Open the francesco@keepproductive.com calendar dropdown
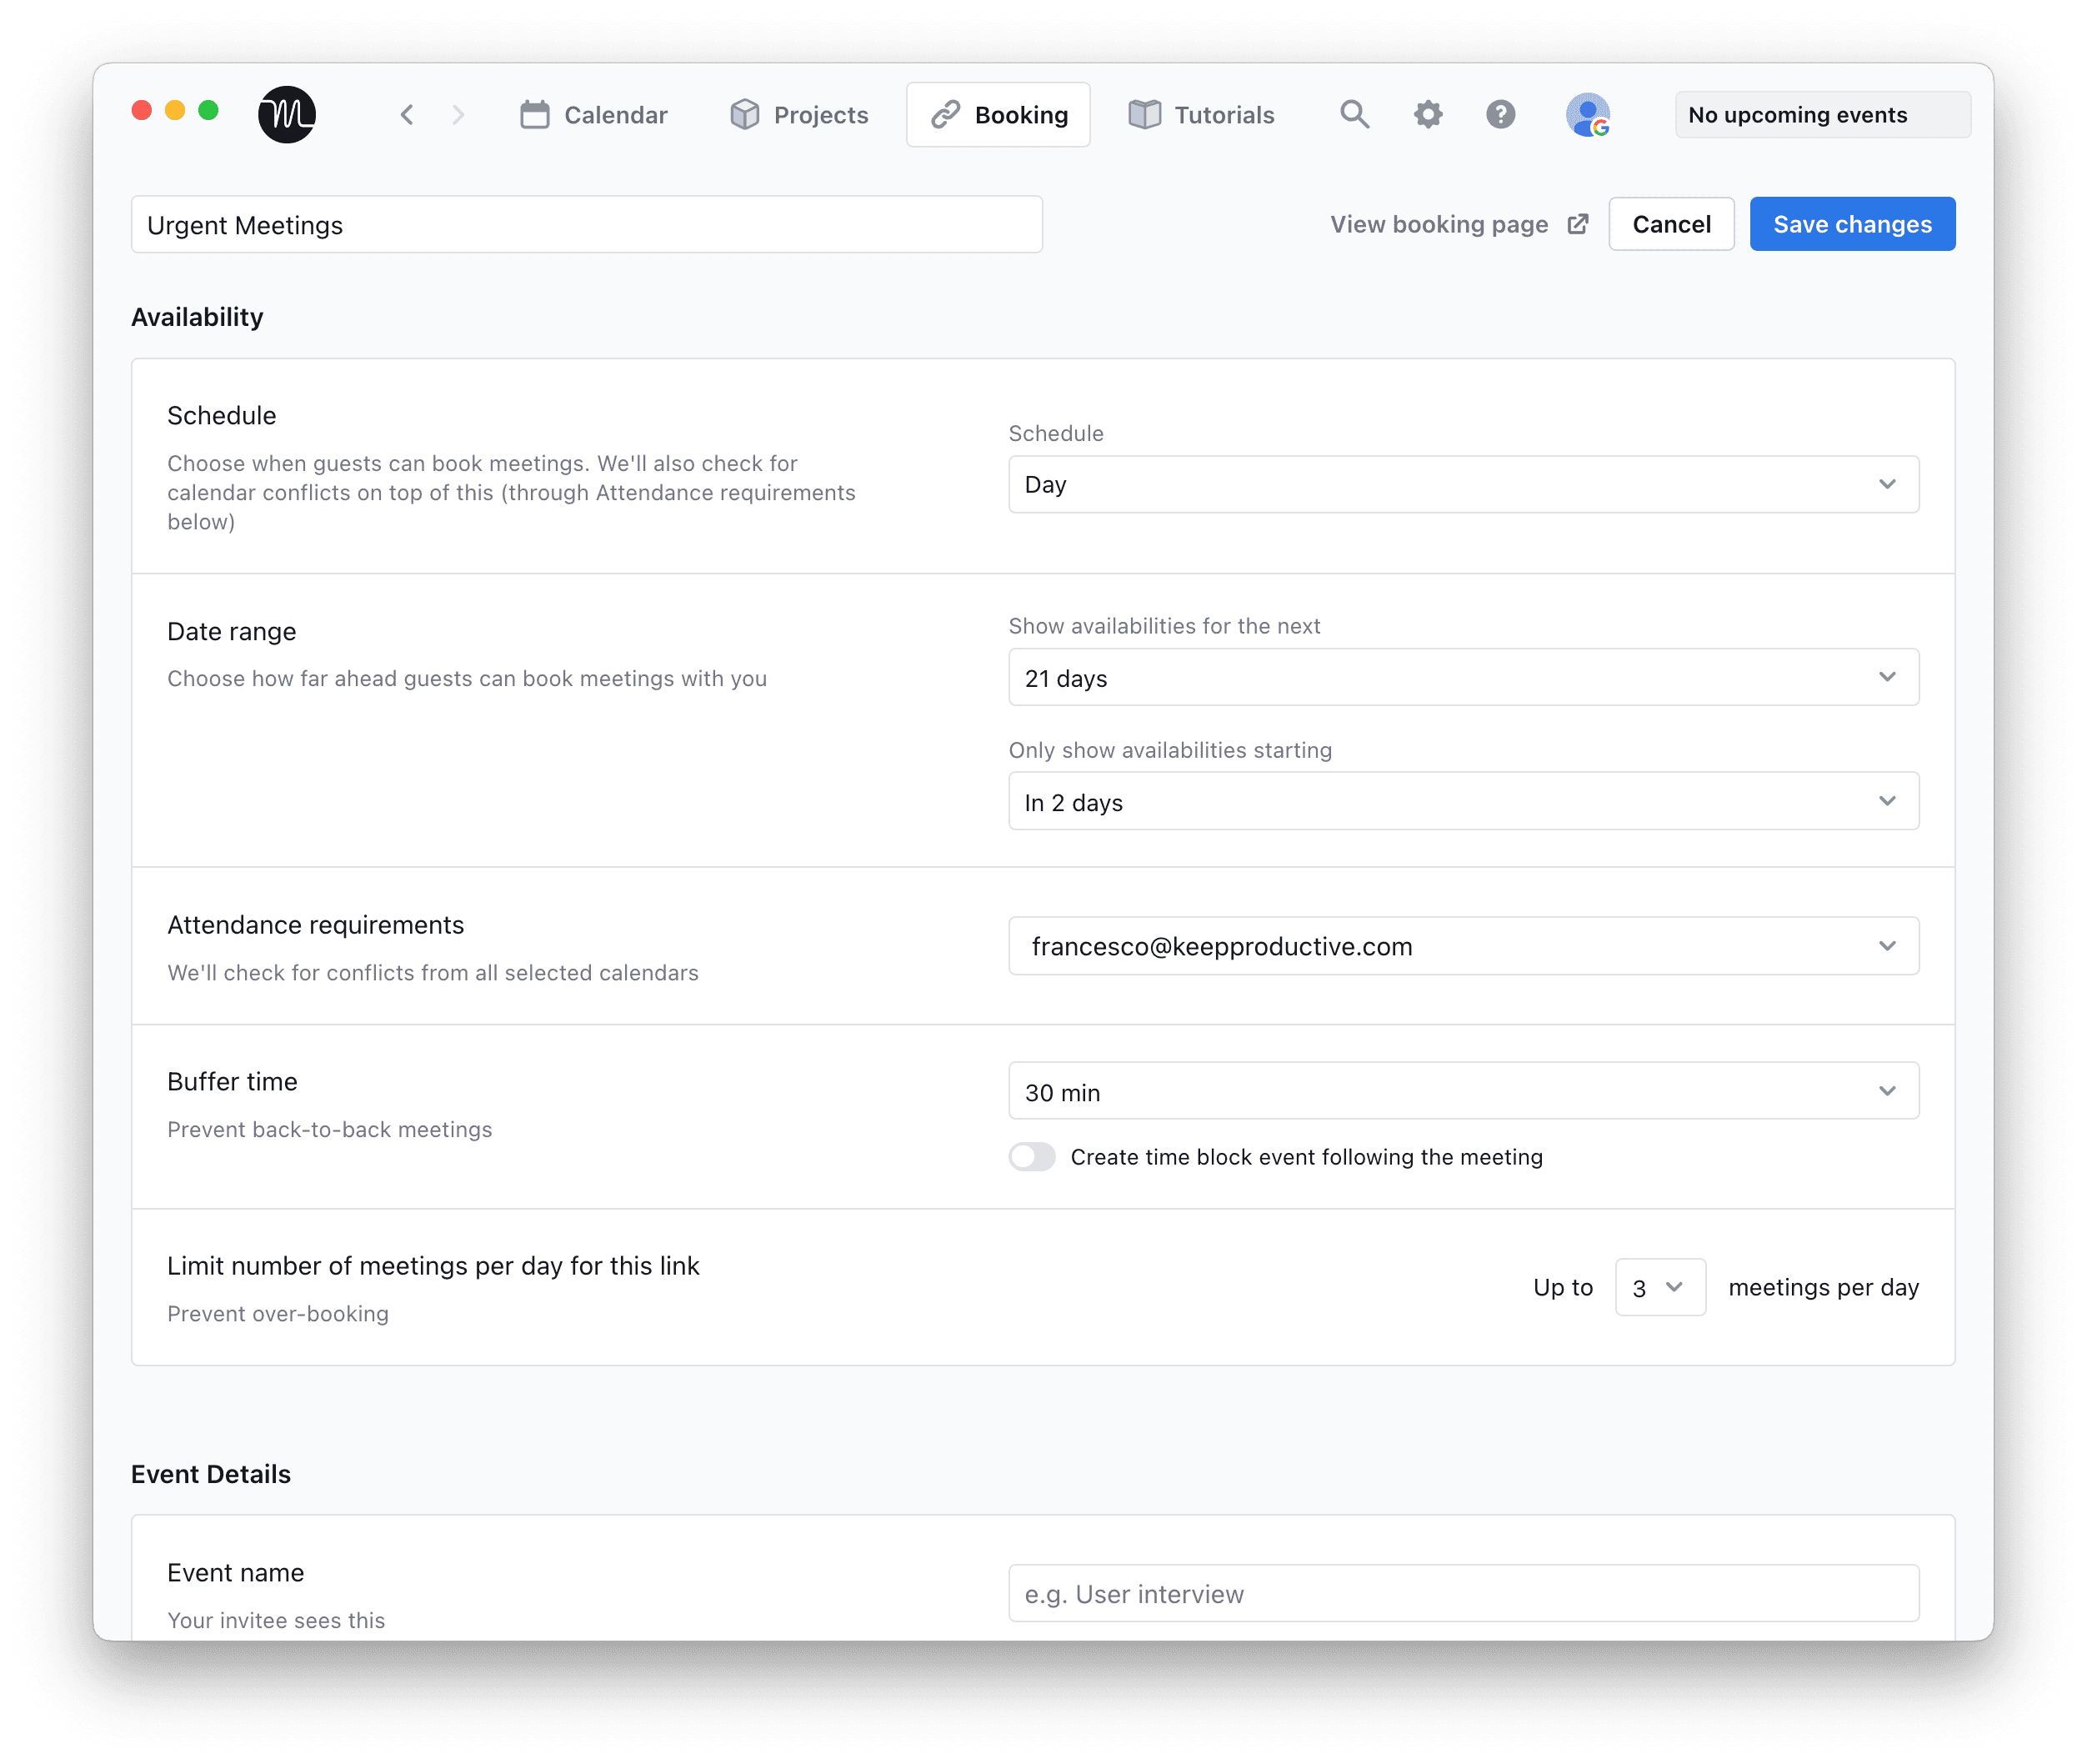 coord(1462,946)
